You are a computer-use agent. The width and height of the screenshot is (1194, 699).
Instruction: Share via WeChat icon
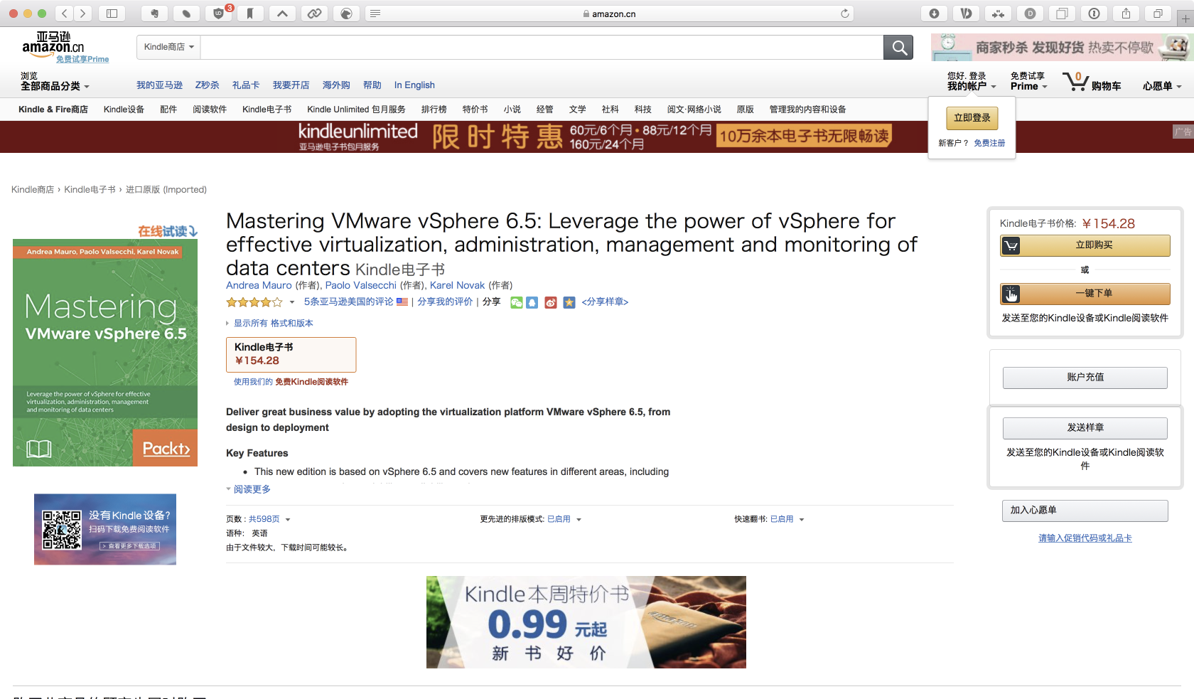(517, 302)
